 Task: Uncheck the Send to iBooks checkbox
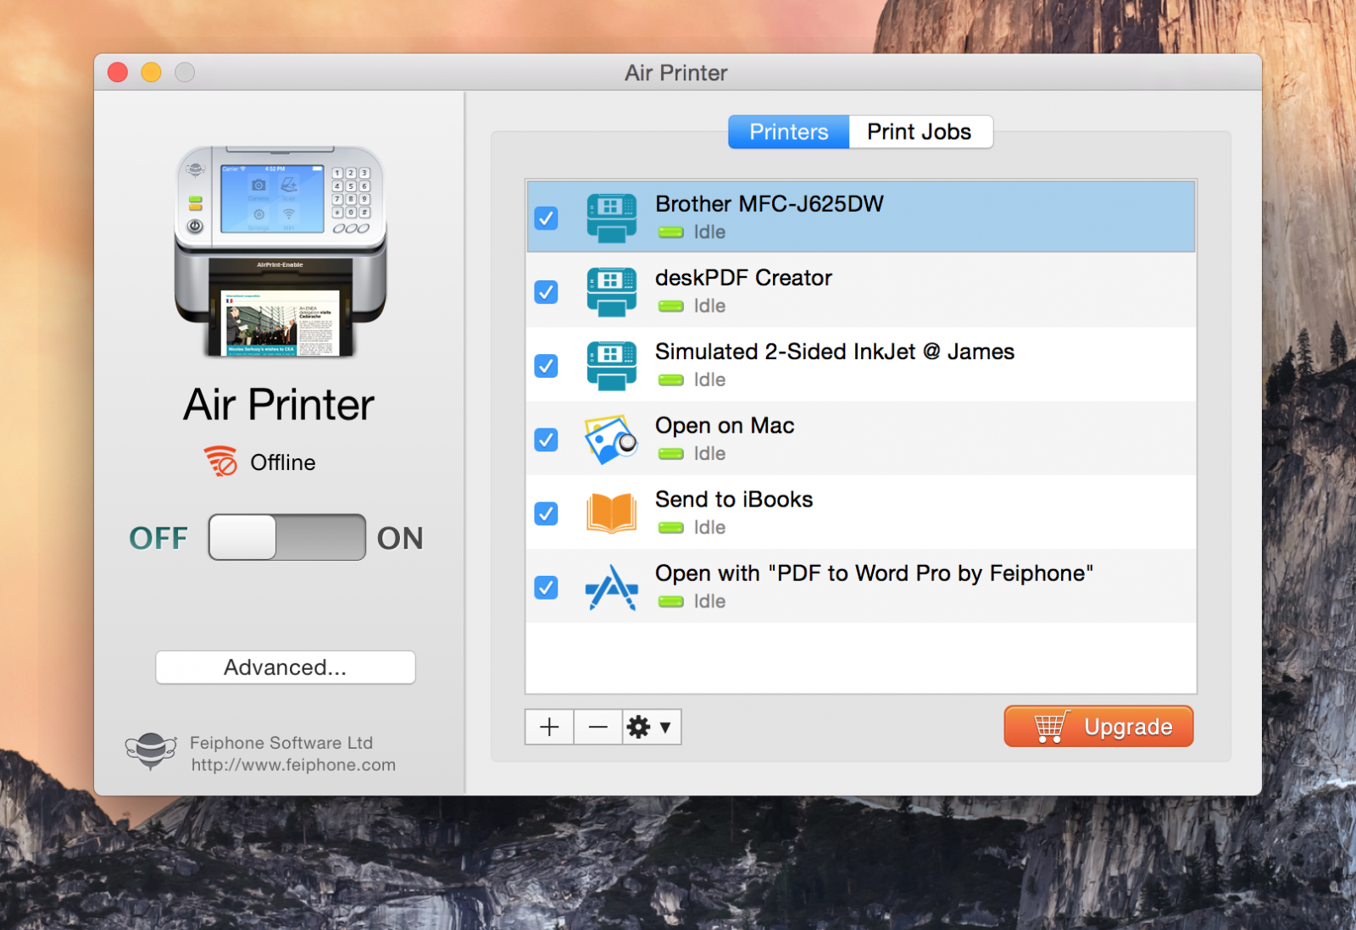[x=547, y=513]
